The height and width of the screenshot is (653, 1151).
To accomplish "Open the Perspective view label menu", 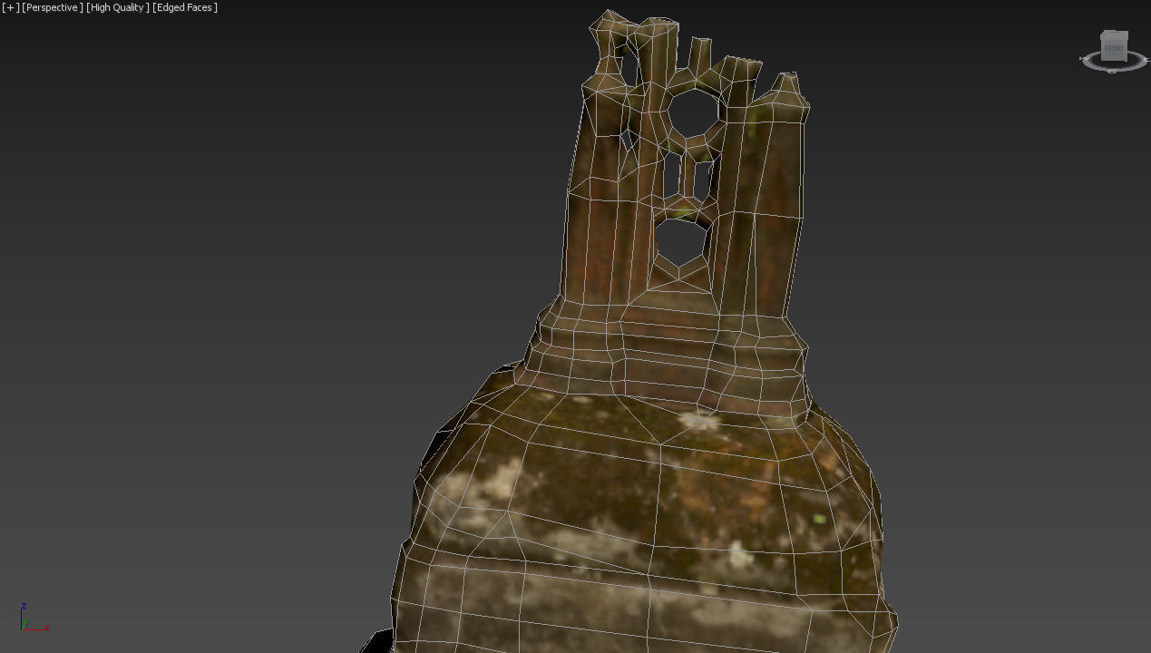I will (x=53, y=7).
